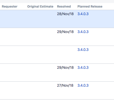Open 3.4.0.3 in the 29/Nov/18 row above the 27/Nov/18 row
114x100 pixels.
coord(83,68)
